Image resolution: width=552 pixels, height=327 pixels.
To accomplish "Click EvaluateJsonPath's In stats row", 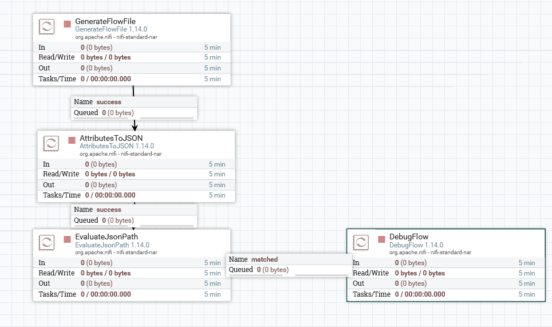I will pyautogui.click(x=132, y=263).
